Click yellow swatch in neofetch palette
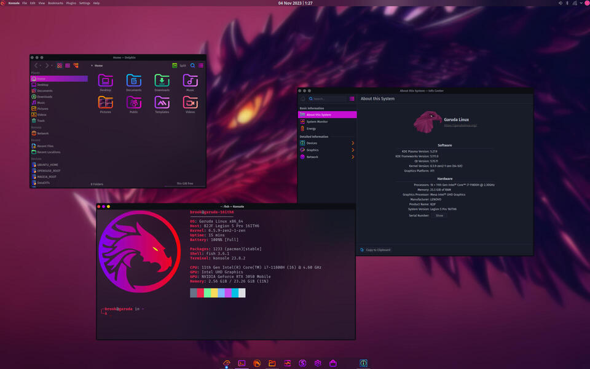590x369 pixels. [214, 293]
